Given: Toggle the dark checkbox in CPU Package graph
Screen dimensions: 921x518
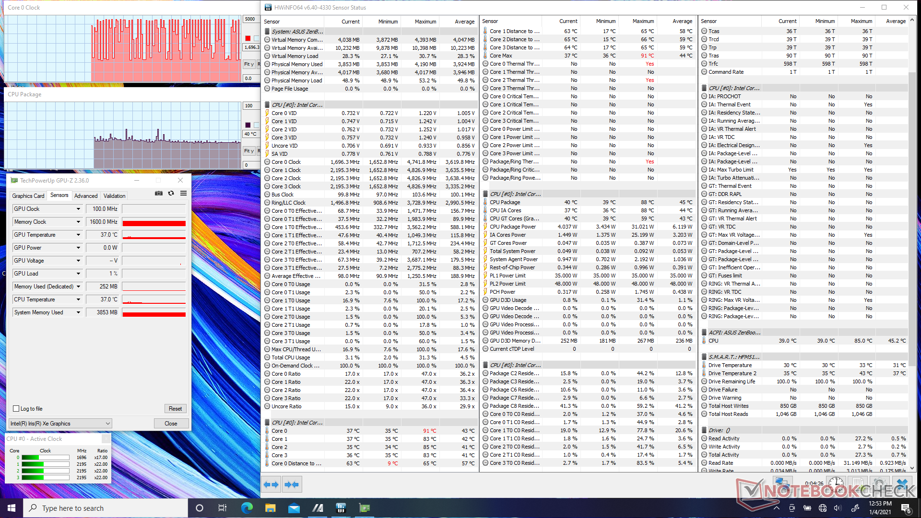Looking at the screenshot, I should [x=248, y=125].
